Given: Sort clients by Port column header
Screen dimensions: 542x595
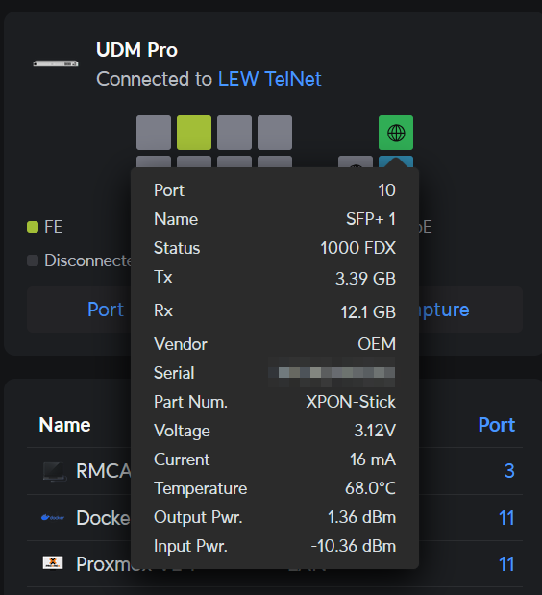Looking at the screenshot, I should point(497,425).
